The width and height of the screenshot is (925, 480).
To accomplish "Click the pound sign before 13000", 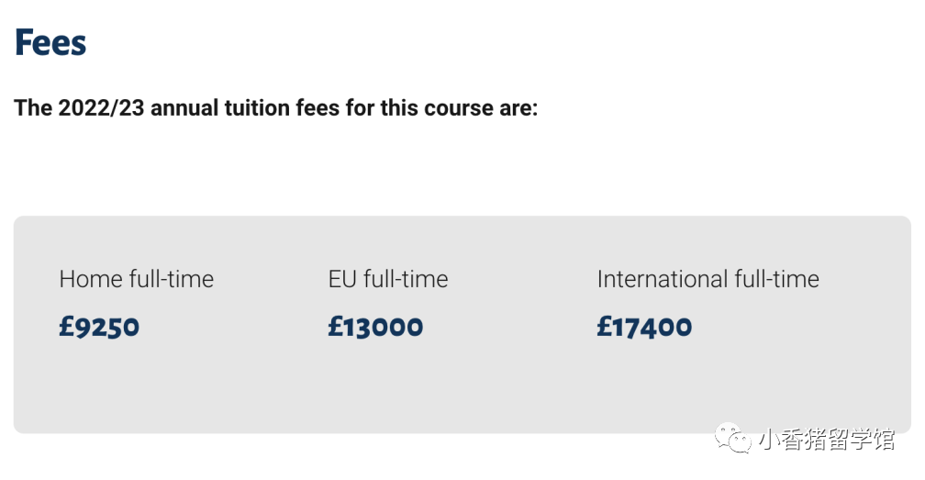I will tap(336, 326).
